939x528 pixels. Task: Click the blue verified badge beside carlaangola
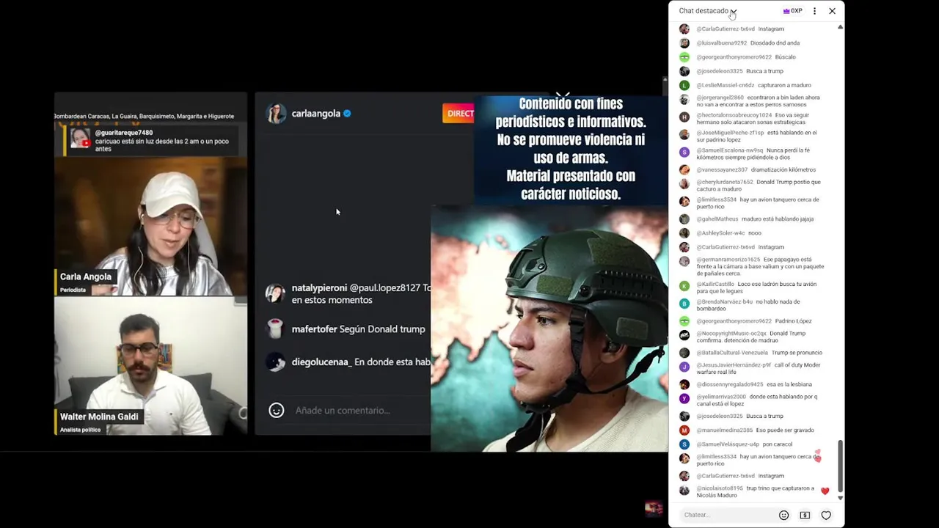tap(347, 114)
